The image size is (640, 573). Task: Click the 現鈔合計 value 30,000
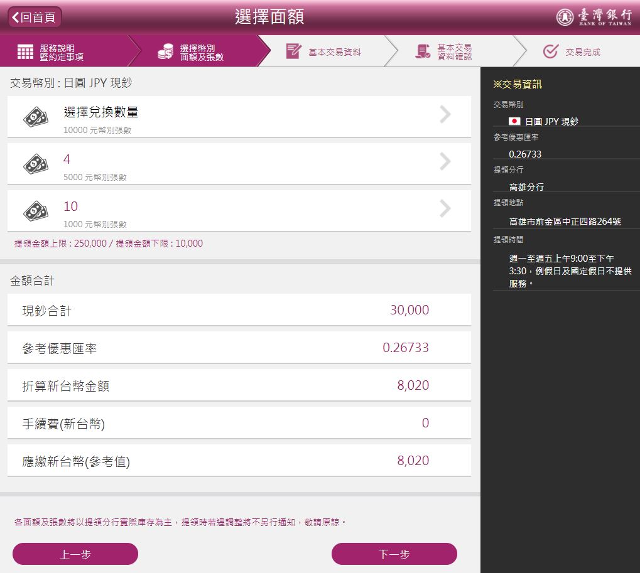click(409, 310)
